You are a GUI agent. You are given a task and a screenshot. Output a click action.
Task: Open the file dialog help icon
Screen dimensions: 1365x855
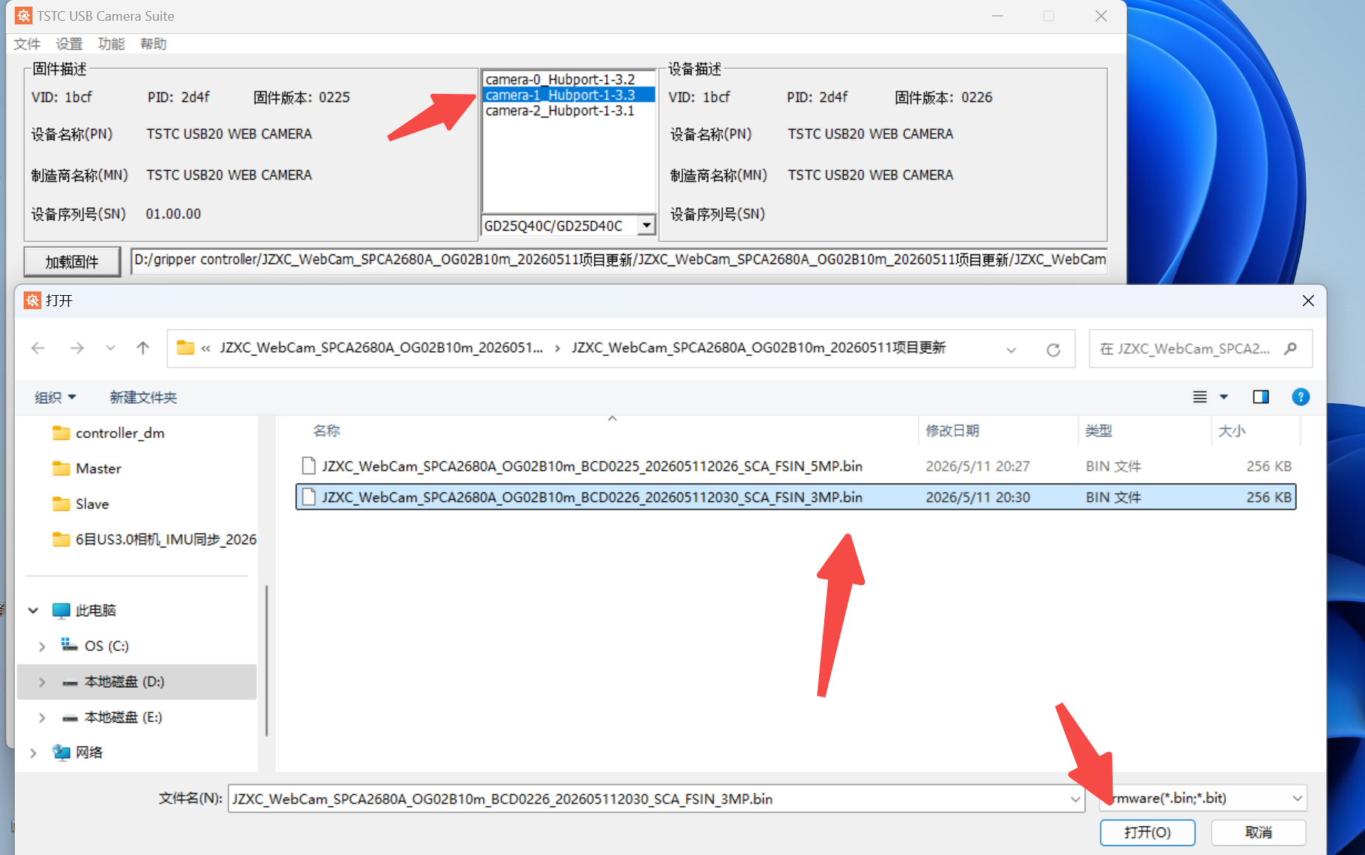pyautogui.click(x=1300, y=397)
